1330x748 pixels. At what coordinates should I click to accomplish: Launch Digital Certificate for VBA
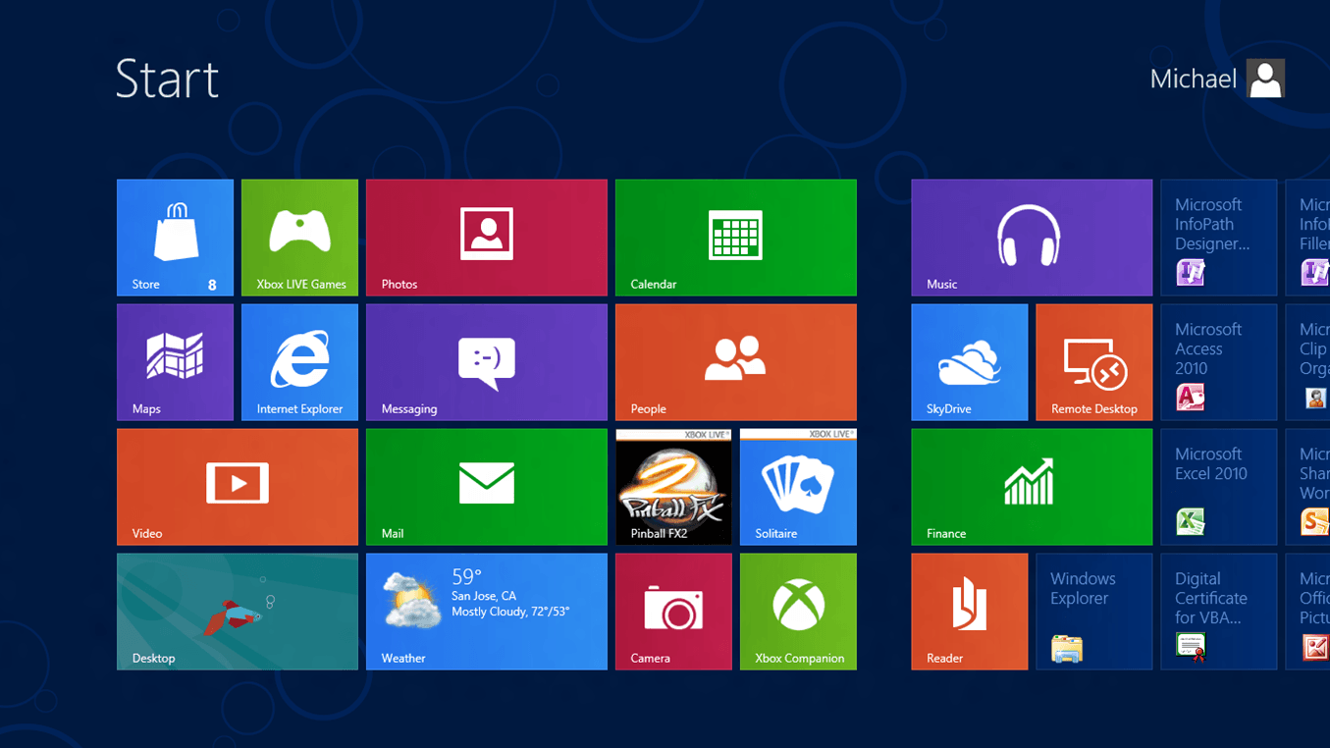tap(1218, 611)
